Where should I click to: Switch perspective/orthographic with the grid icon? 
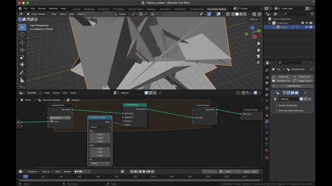coord(258,63)
